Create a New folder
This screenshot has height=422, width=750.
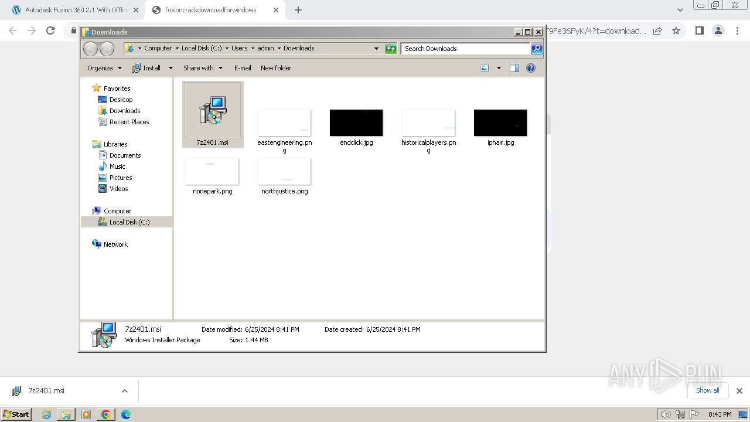pyautogui.click(x=276, y=68)
